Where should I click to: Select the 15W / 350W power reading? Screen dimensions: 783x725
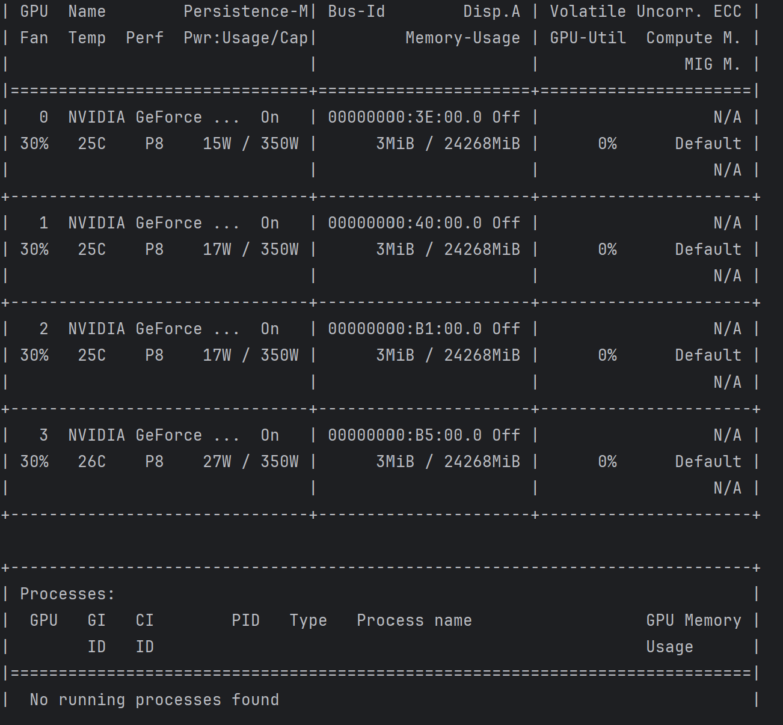(x=250, y=143)
